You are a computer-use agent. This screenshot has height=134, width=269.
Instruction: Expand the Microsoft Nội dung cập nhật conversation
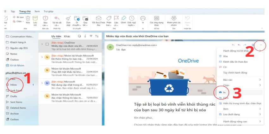tap(42, 83)
